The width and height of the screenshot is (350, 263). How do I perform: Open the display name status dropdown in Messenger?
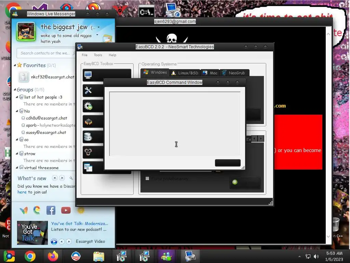(x=98, y=27)
